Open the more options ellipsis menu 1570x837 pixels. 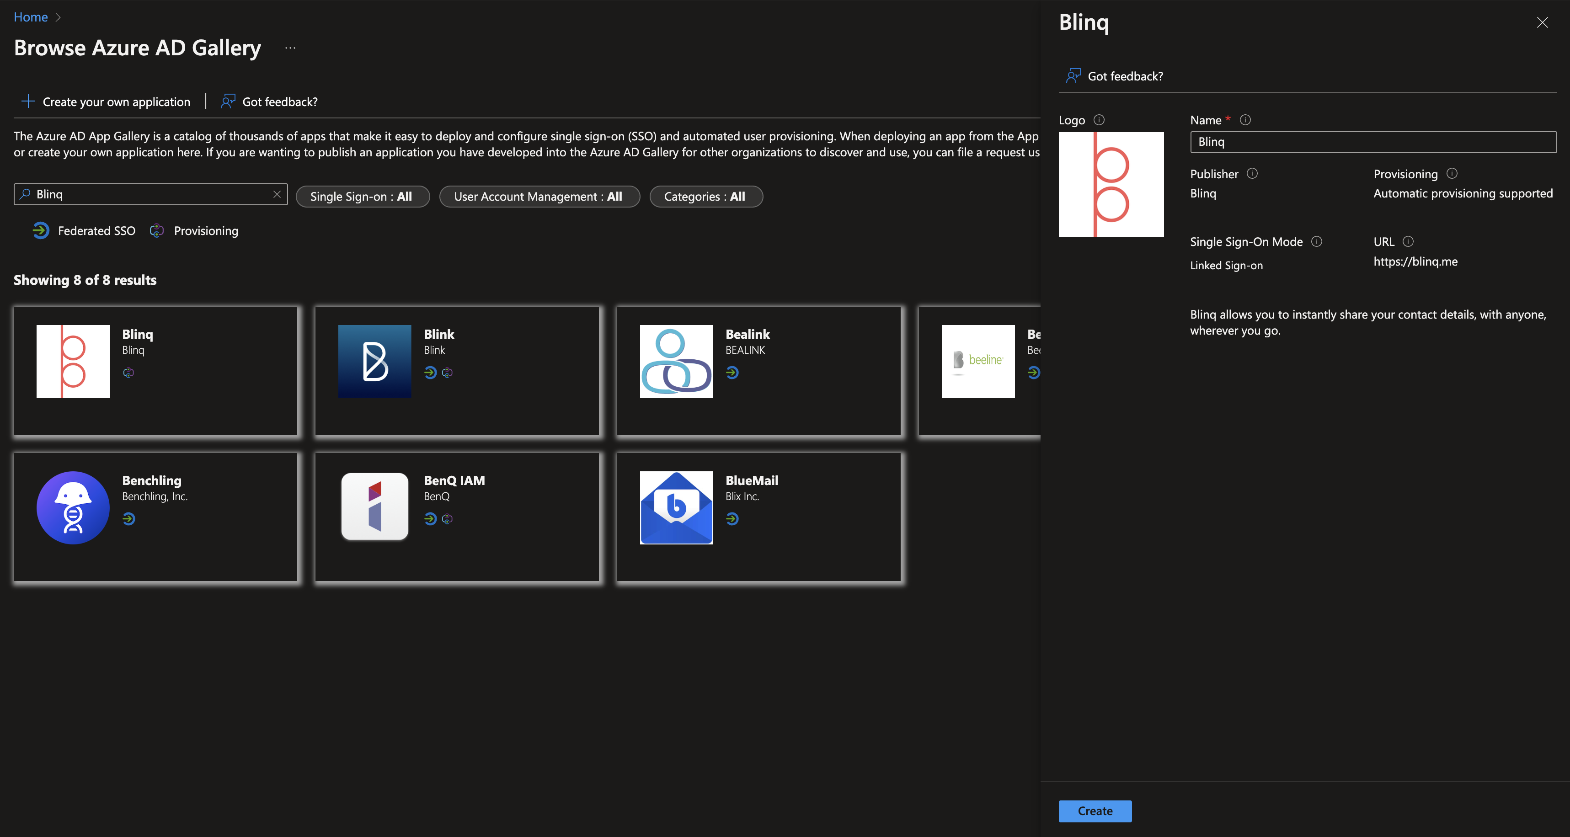point(290,48)
